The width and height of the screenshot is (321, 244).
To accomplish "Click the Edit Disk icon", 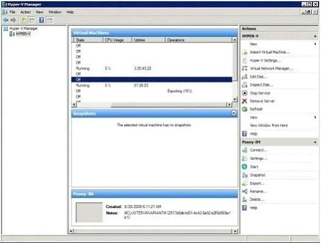I will 245,77.
